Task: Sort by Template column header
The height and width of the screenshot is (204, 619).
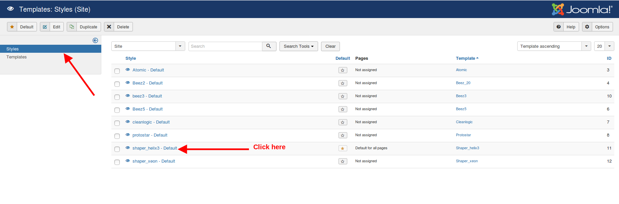Action: [x=467, y=58]
